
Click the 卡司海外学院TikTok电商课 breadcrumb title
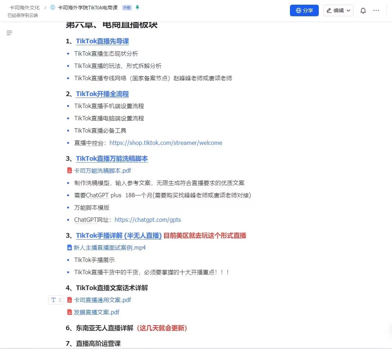(x=88, y=8)
